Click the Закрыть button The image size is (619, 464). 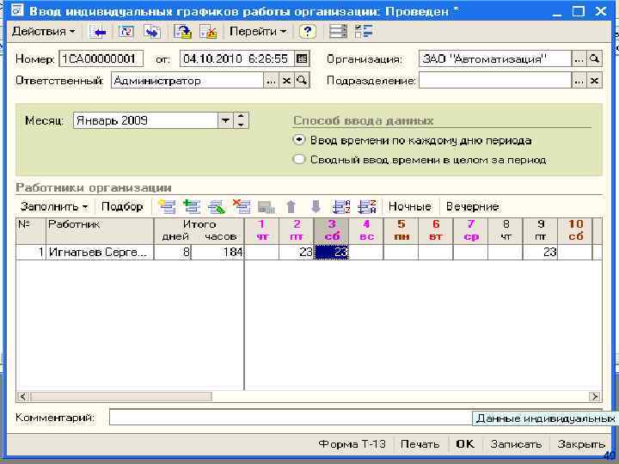[580, 444]
